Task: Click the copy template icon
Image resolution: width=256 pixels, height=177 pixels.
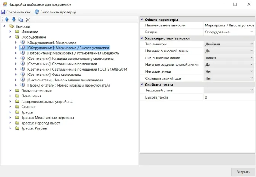Action: coord(20,19)
